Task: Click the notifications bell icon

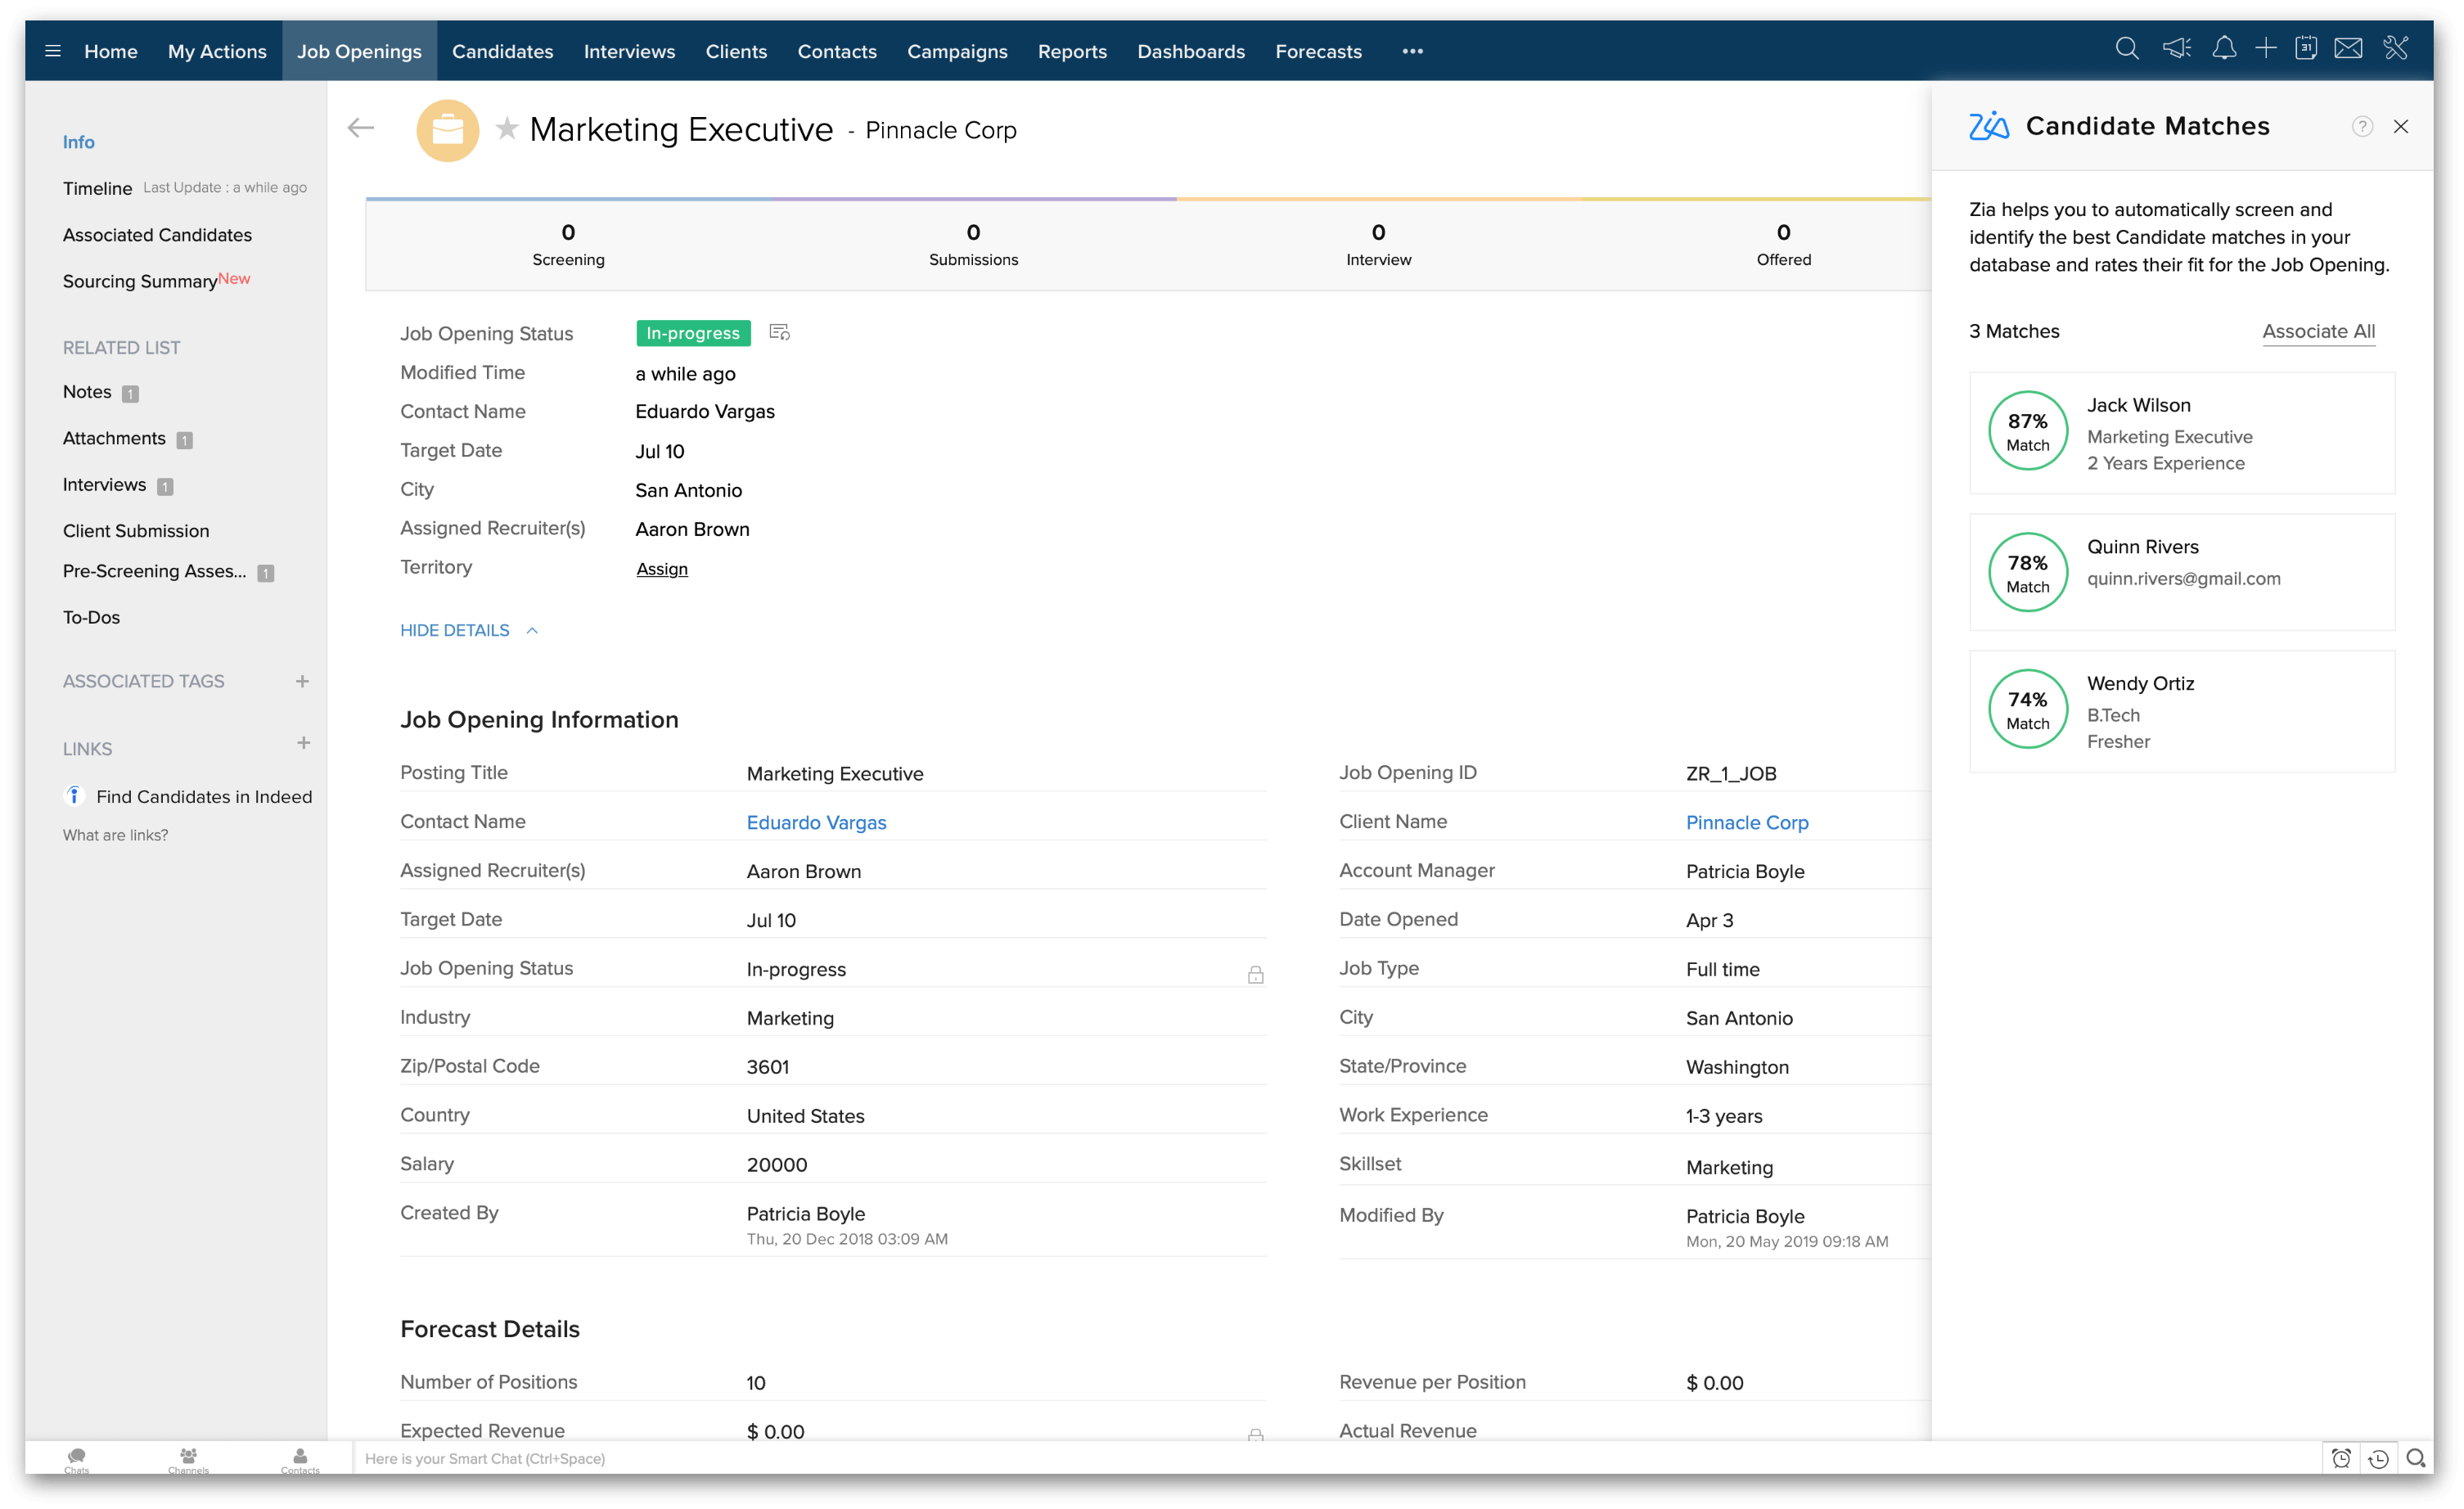Action: pyautogui.click(x=2221, y=51)
